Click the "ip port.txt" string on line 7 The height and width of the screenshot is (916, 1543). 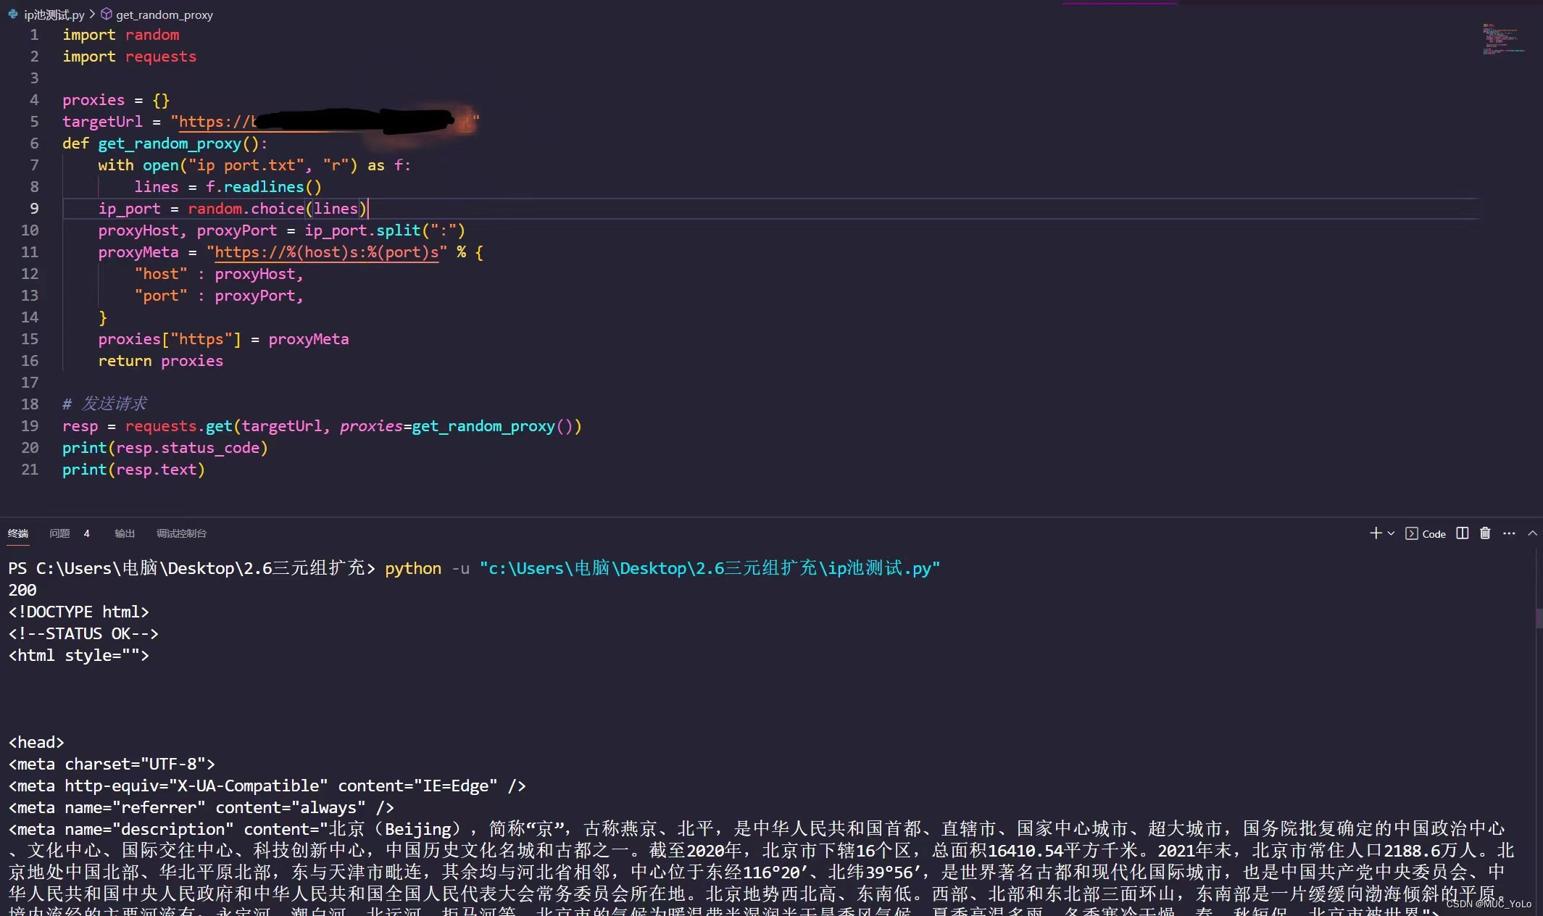[246, 165]
